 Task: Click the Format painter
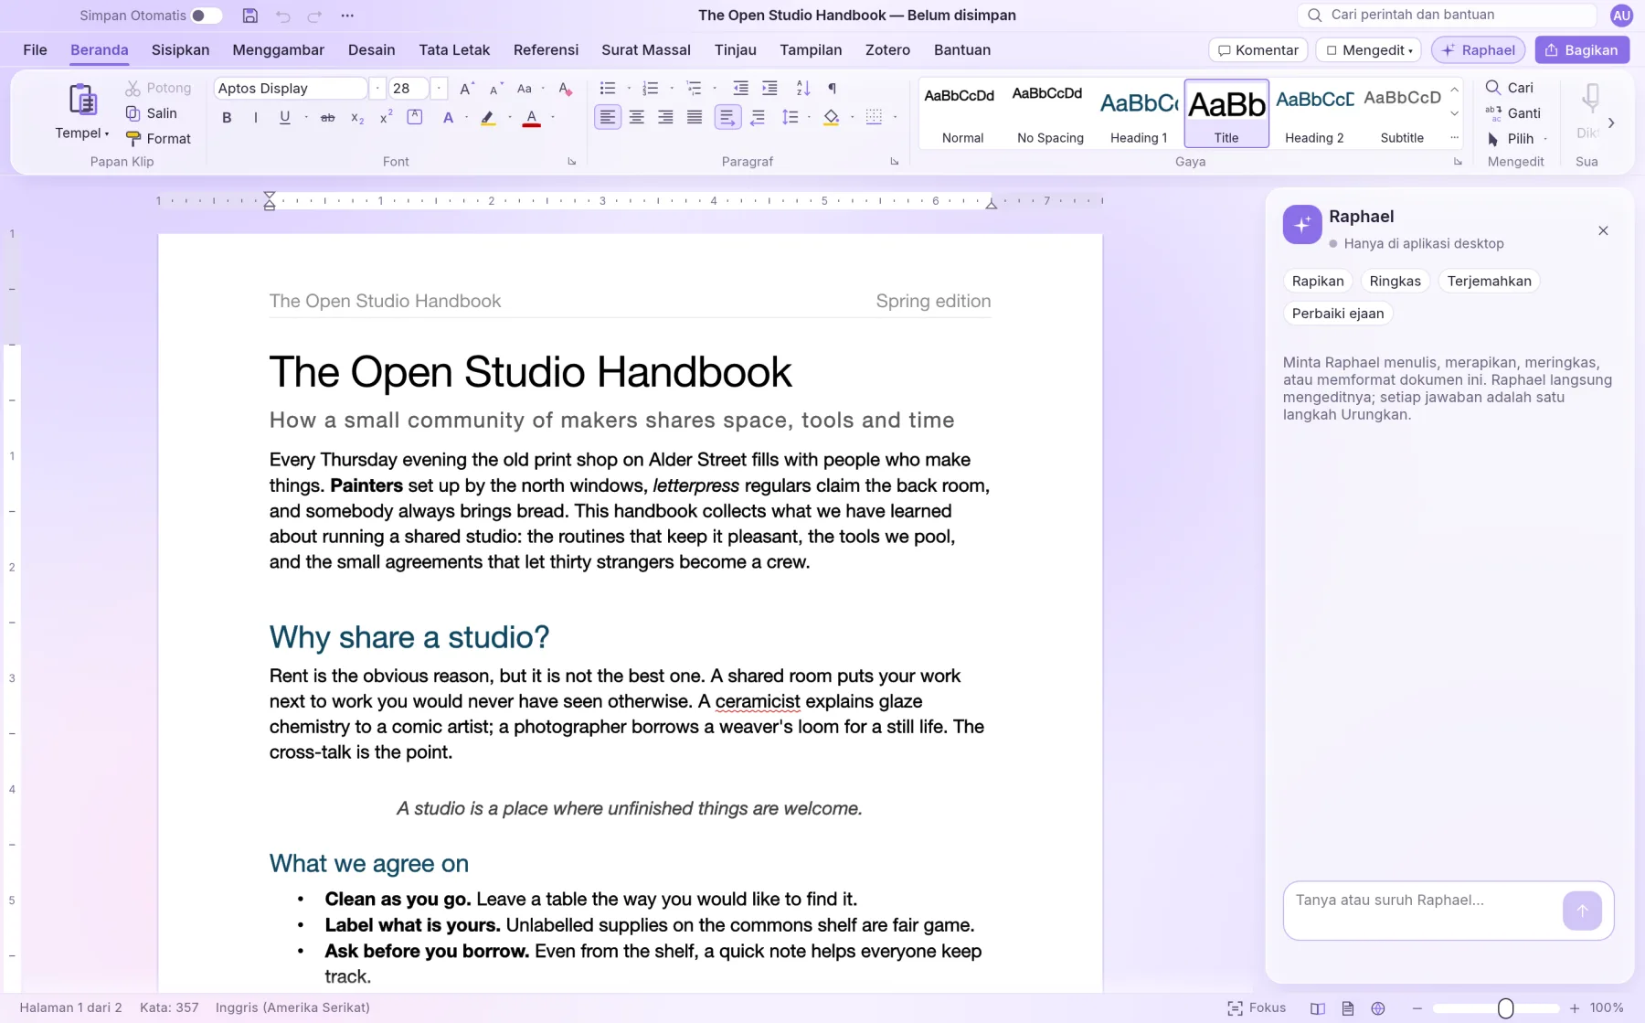click(x=158, y=139)
